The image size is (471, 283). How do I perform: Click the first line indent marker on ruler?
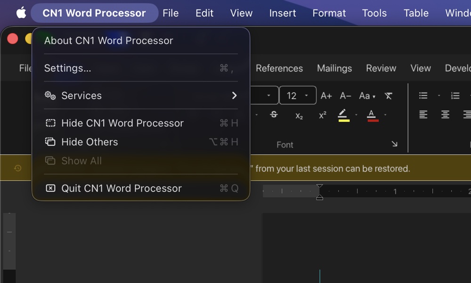(320, 186)
